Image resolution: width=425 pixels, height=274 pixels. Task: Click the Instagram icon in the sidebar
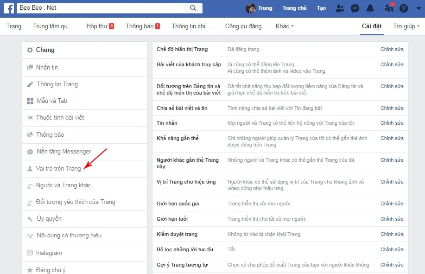30,253
